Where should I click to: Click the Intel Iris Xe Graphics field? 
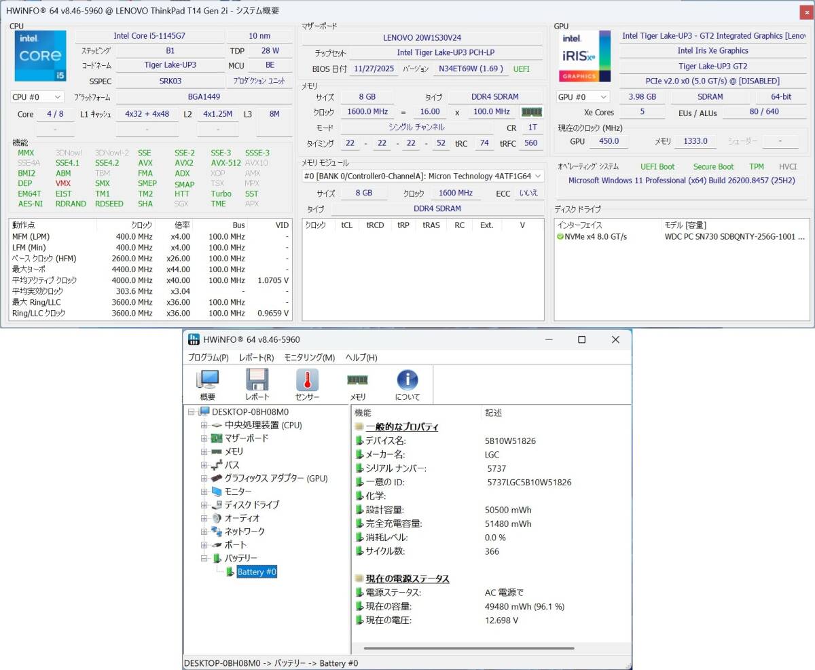point(712,51)
